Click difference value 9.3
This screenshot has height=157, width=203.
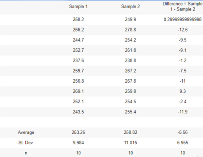[x=183, y=91]
